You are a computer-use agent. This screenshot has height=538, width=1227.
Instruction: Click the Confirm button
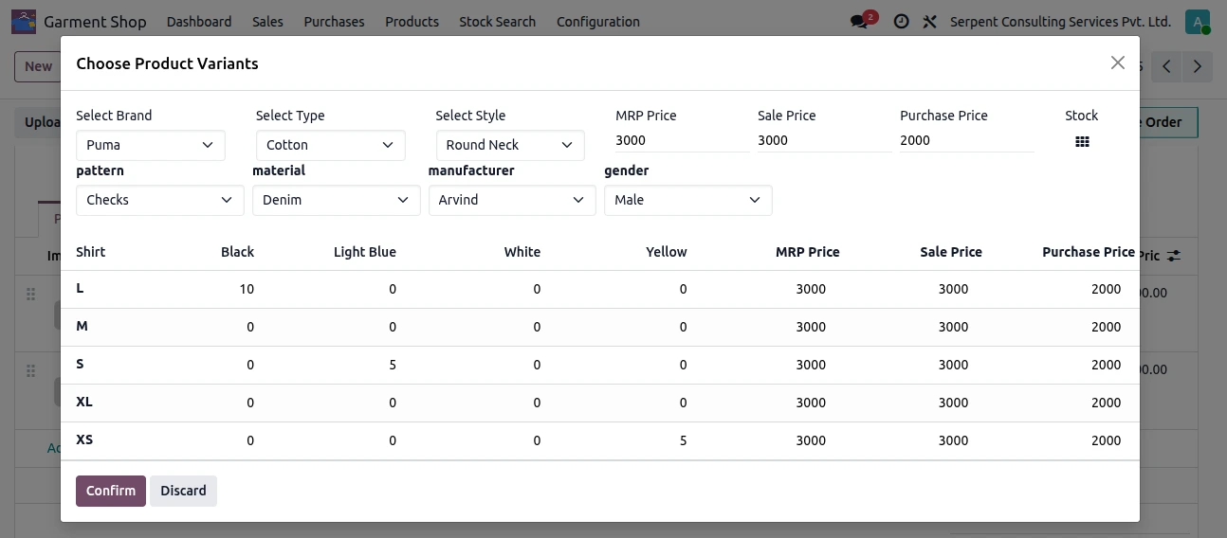[x=111, y=491]
